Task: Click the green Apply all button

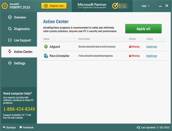Action: click(143, 29)
